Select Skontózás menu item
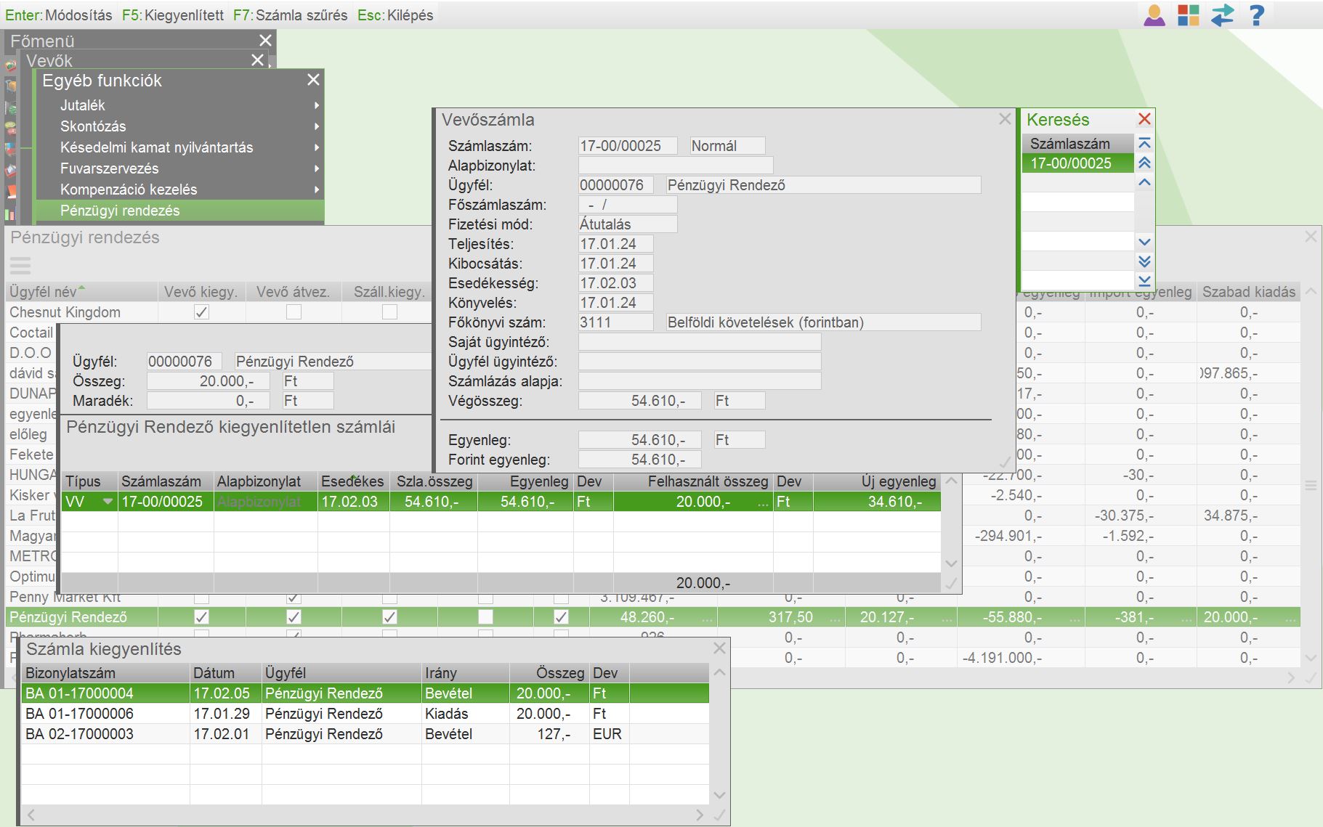The width and height of the screenshot is (1323, 827). pyautogui.click(x=93, y=126)
